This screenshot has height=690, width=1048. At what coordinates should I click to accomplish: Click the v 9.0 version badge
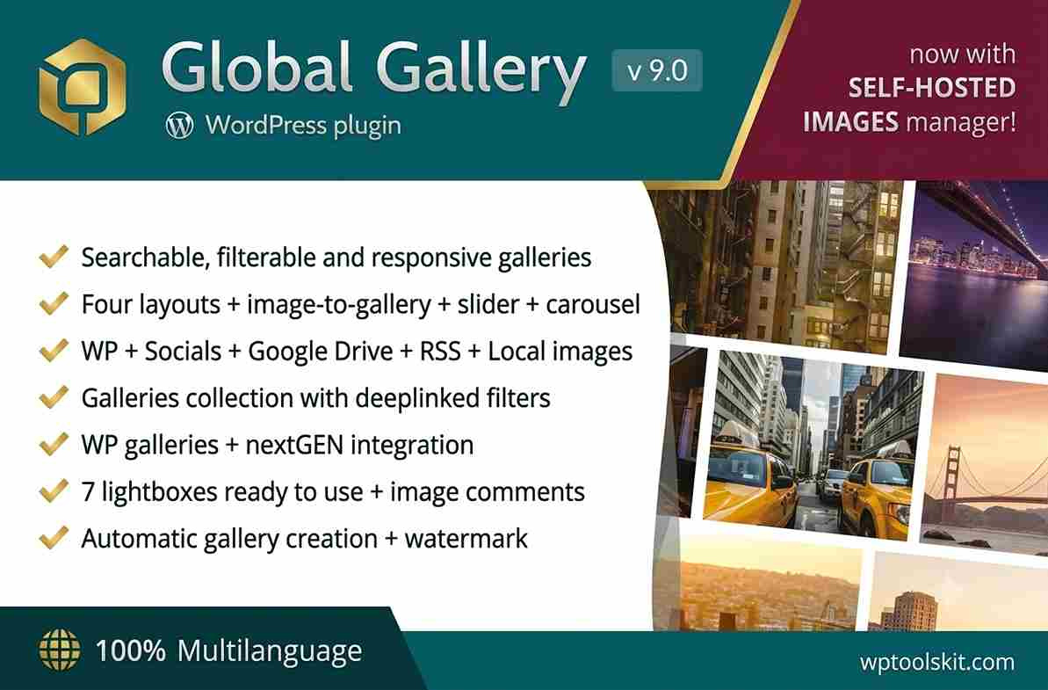657,70
